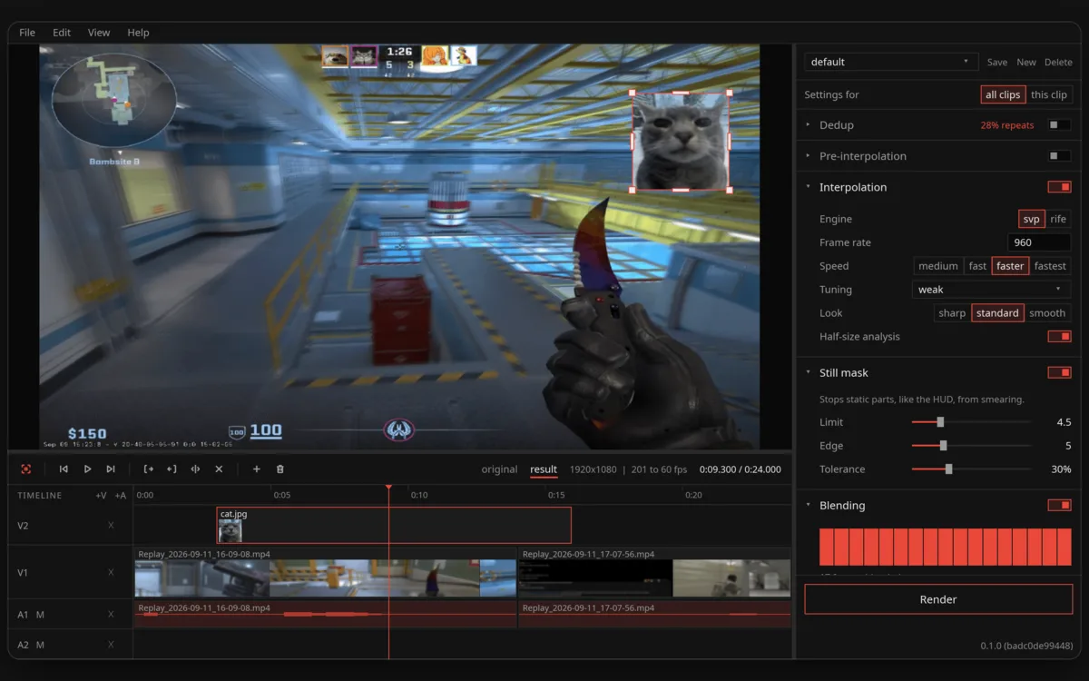This screenshot has height=681, width=1089.
Task: Remove the A2 track with its X
Action: point(112,645)
